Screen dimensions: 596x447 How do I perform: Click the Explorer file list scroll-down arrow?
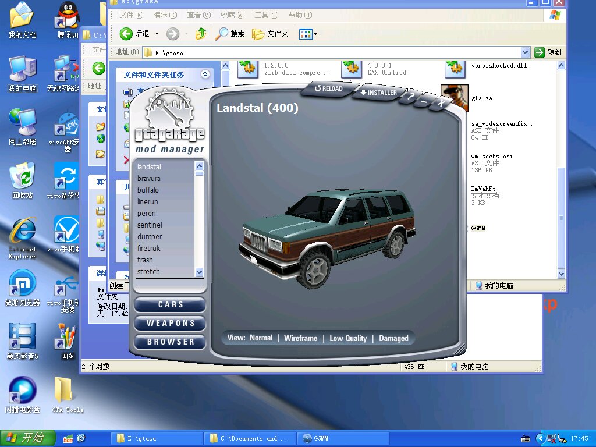pos(562,274)
